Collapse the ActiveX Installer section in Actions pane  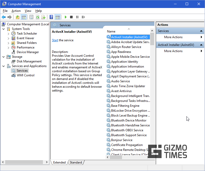point(201,45)
